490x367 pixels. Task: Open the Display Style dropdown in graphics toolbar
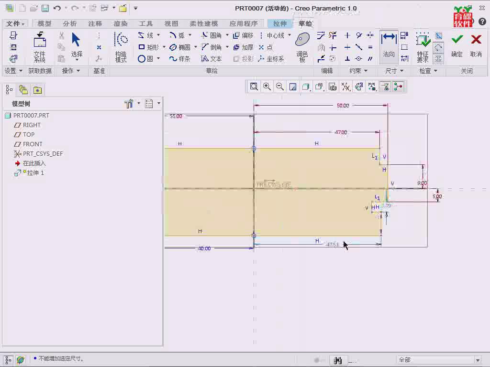[306, 87]
